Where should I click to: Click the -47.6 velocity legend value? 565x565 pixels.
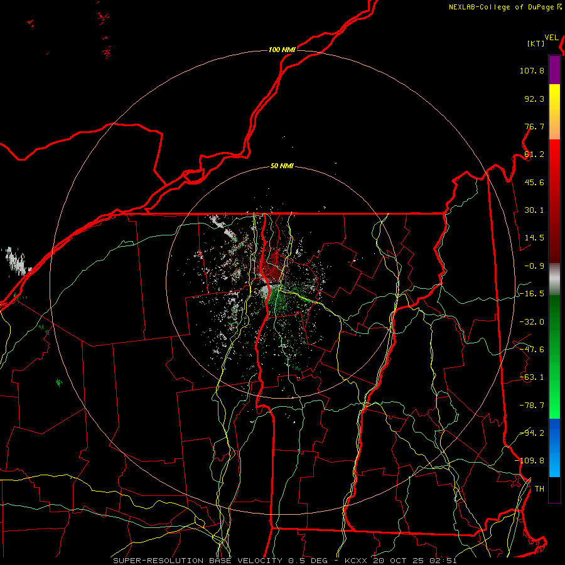coord(532,350)
